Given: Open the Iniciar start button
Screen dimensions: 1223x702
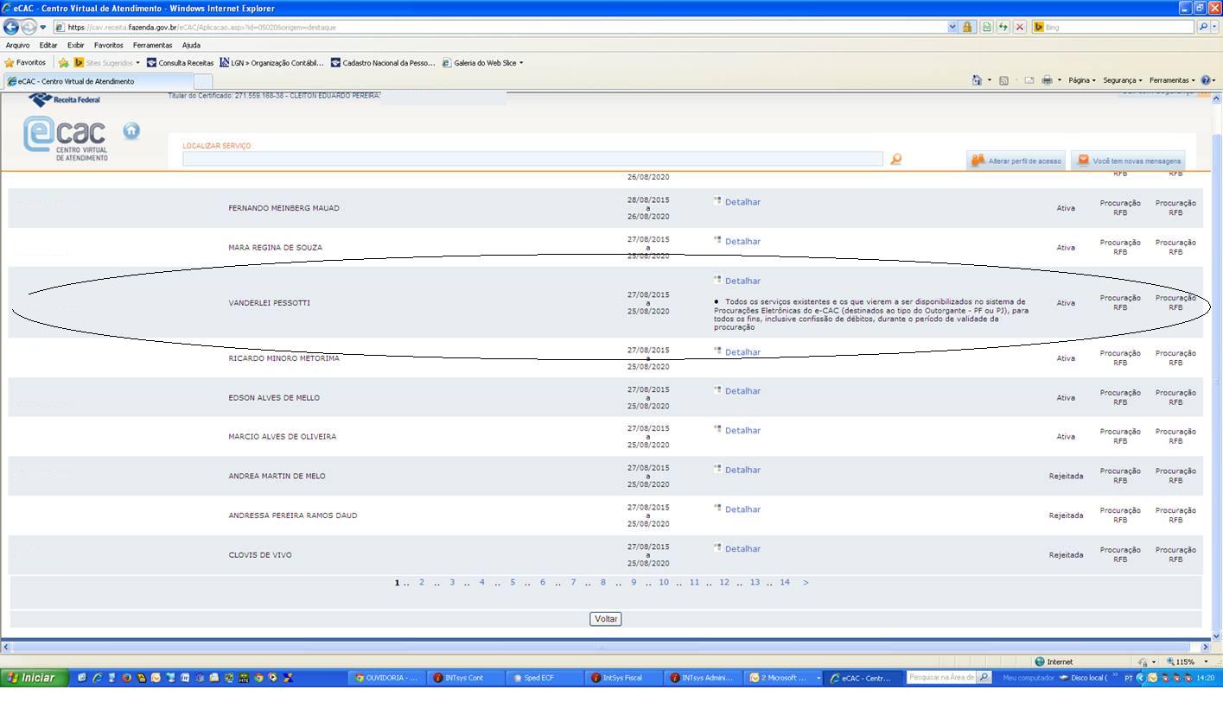Looking at the screenshot, I should click(x=31, y=678).
